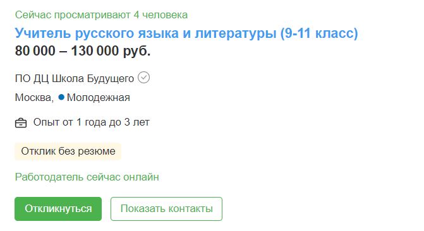Click the salary 80 000 – 130 000 руб. text

pos(83,50)
